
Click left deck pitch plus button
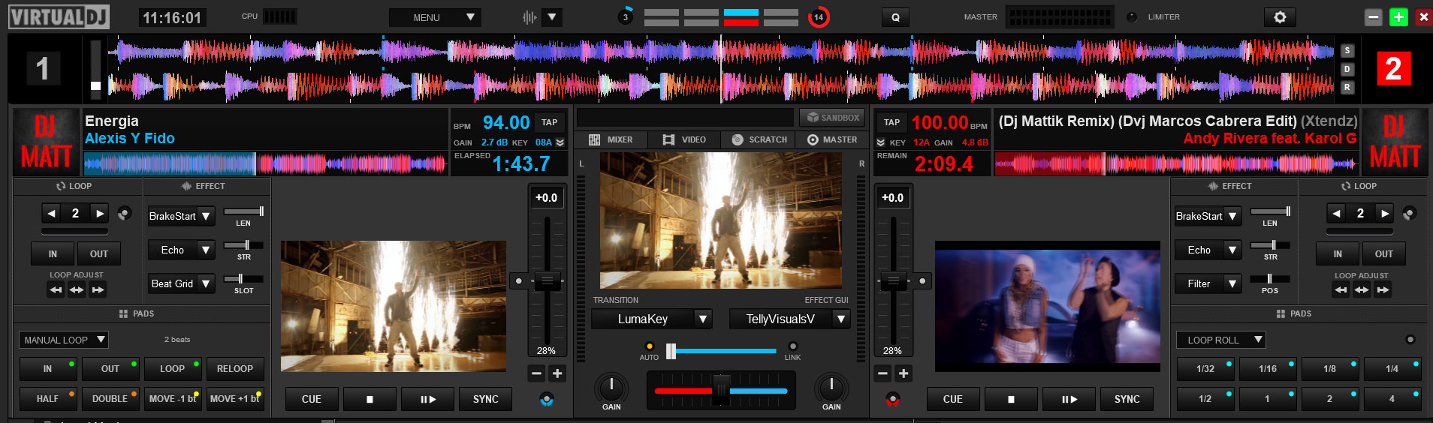[x=557, y=373]
